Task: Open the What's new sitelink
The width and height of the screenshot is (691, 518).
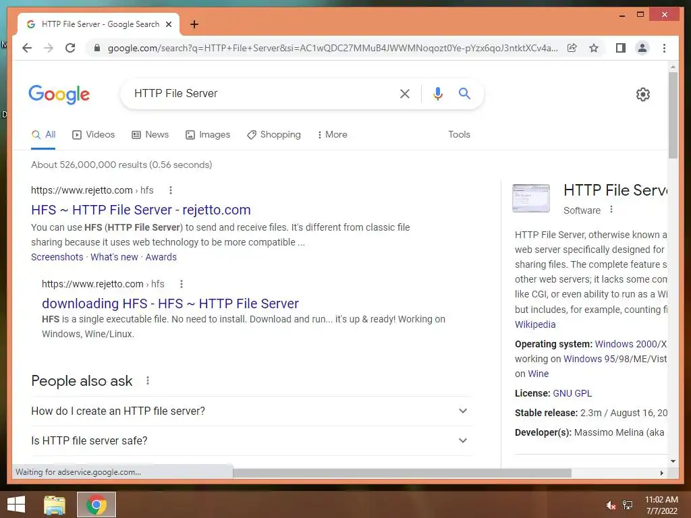Action: click(x=114, y=257)
